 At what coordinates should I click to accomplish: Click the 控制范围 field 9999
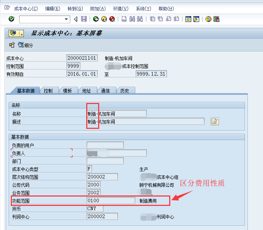[x=73, y=66]
